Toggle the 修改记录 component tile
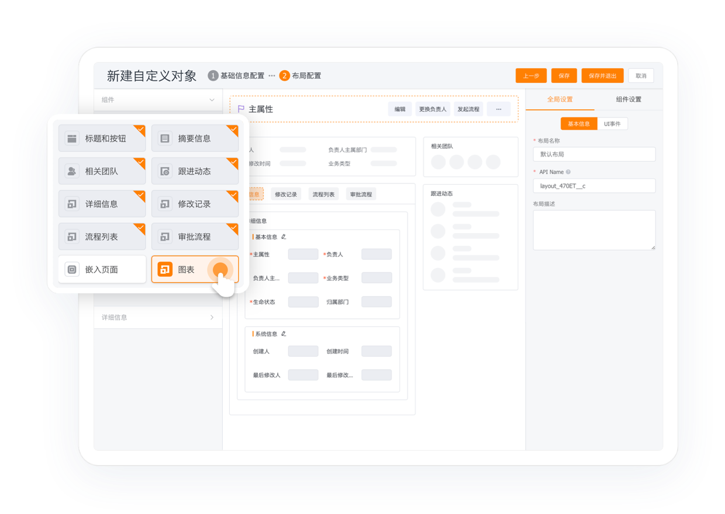This screenshot has width=725, height=514. [x=195, y=204]
